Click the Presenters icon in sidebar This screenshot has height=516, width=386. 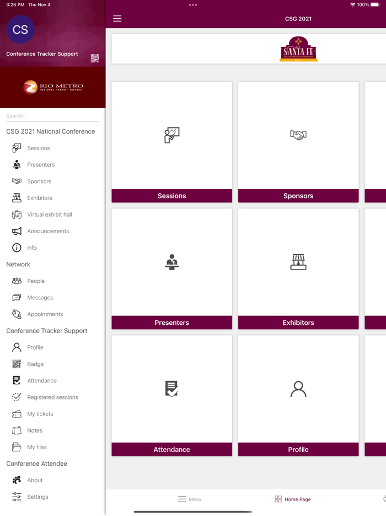click(x=17, y=165)
